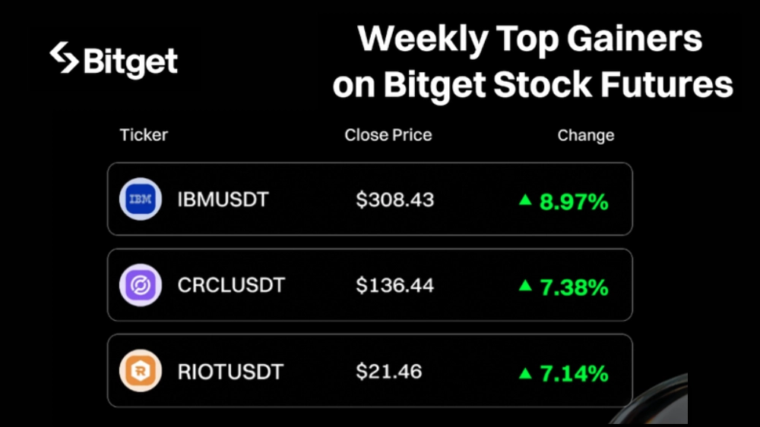Click the IBM stock logo icon
The width and height of the screenshot is (760, 427).
point(141,199)
